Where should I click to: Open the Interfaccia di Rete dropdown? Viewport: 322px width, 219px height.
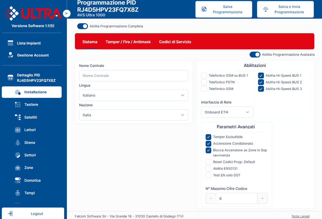point(227,112)
